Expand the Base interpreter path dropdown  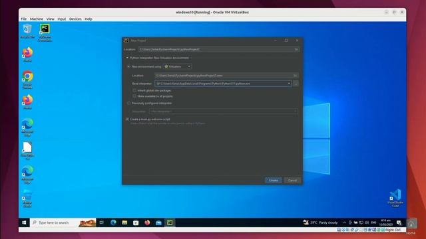point(289,84)
